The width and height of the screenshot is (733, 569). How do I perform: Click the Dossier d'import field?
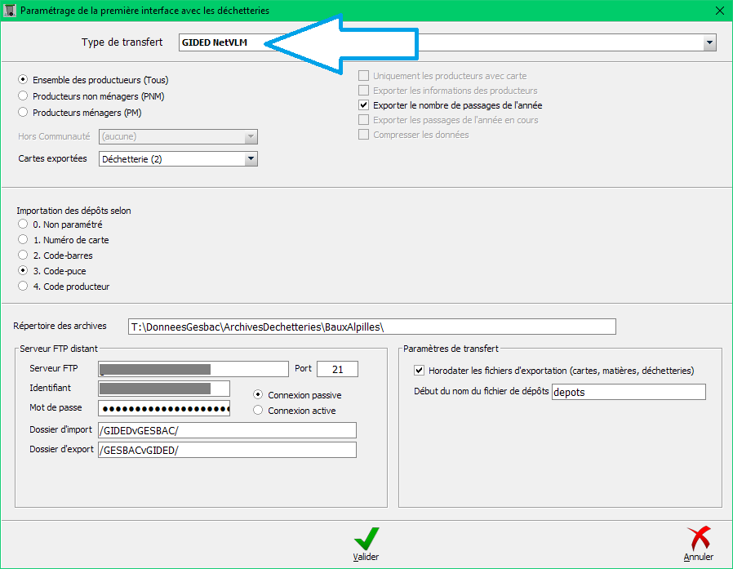click(x=226, y=430)
